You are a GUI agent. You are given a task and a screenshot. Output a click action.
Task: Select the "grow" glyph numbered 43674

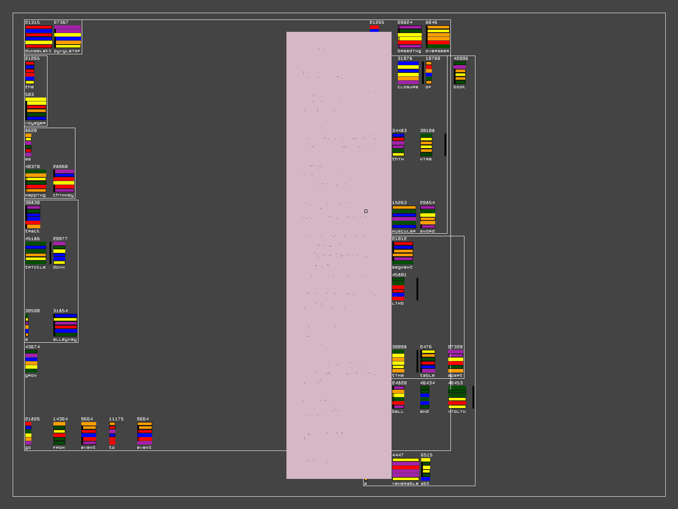(x=31, y=361)
